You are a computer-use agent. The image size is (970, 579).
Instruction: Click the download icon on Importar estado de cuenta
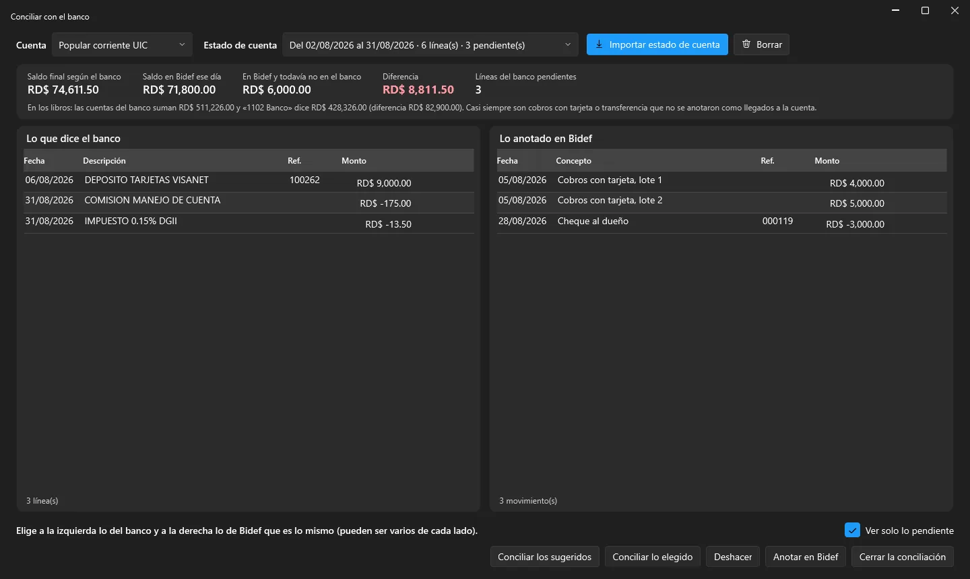tap(599, 44)
